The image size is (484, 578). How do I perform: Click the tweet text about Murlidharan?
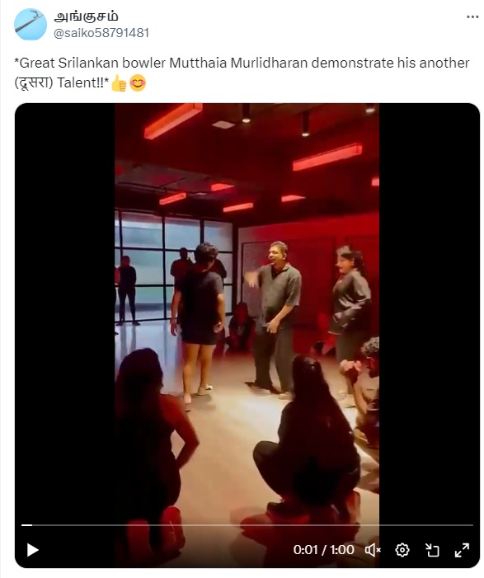pos(242,73)
